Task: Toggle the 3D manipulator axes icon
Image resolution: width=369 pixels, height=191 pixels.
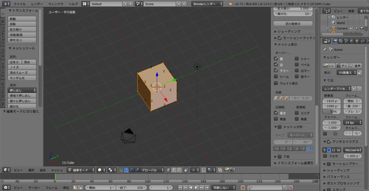Action: coord(121,170)
